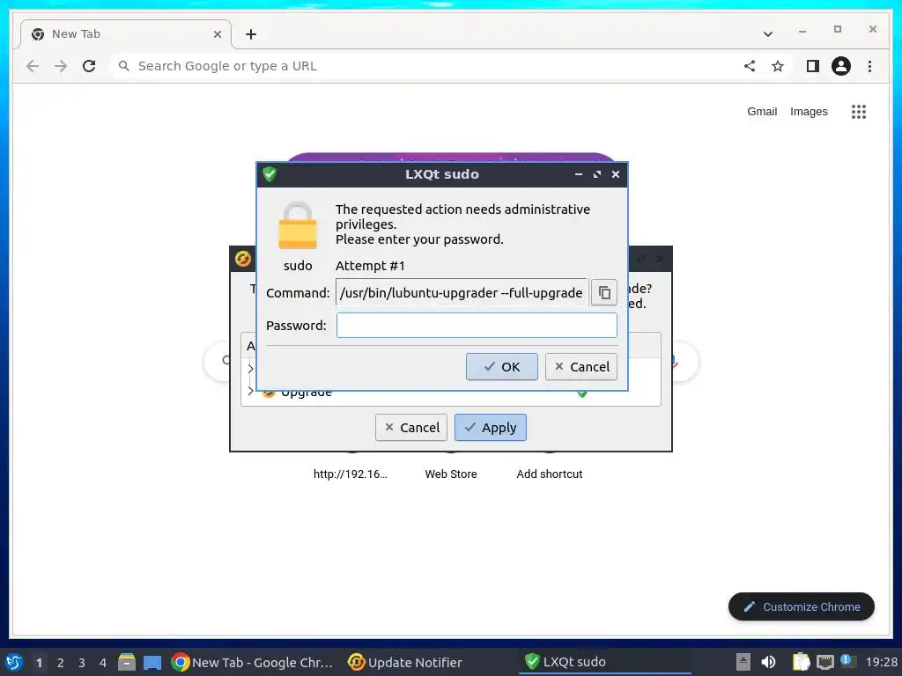
Task: Switch to workspace 4
Action: point(103,663)
